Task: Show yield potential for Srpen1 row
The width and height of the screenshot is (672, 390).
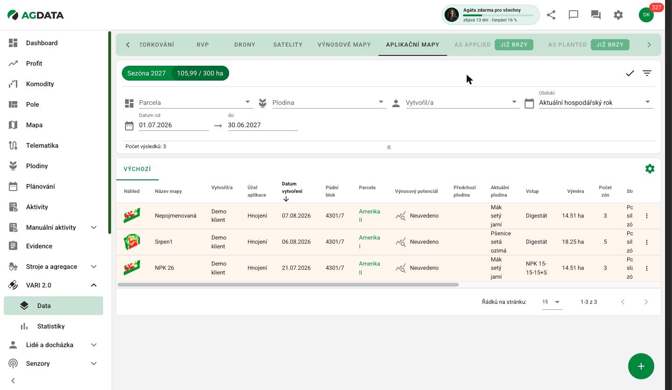Action: 400,242
